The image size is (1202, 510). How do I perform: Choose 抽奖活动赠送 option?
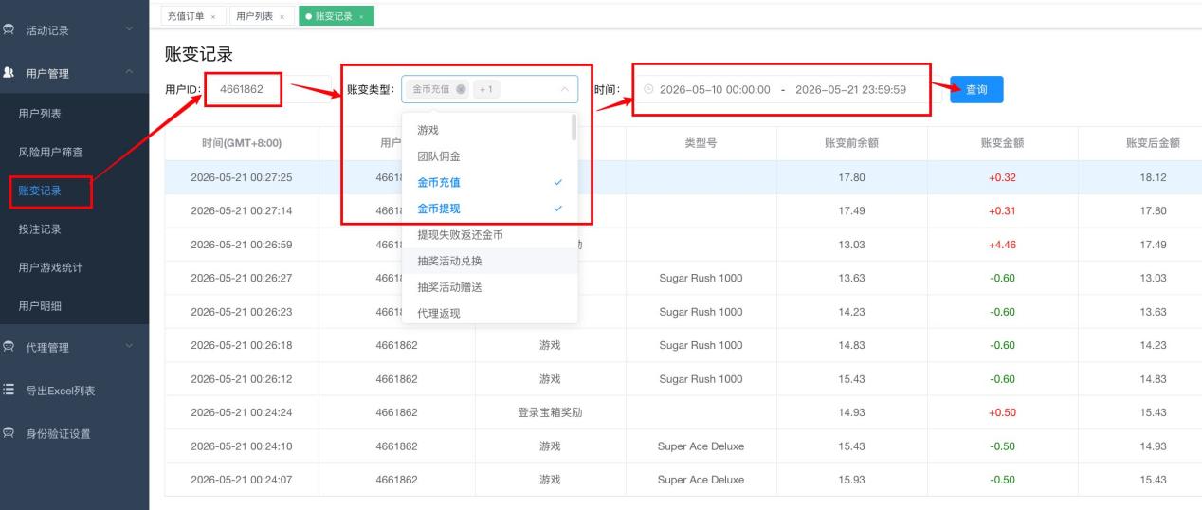click(489, 286)
